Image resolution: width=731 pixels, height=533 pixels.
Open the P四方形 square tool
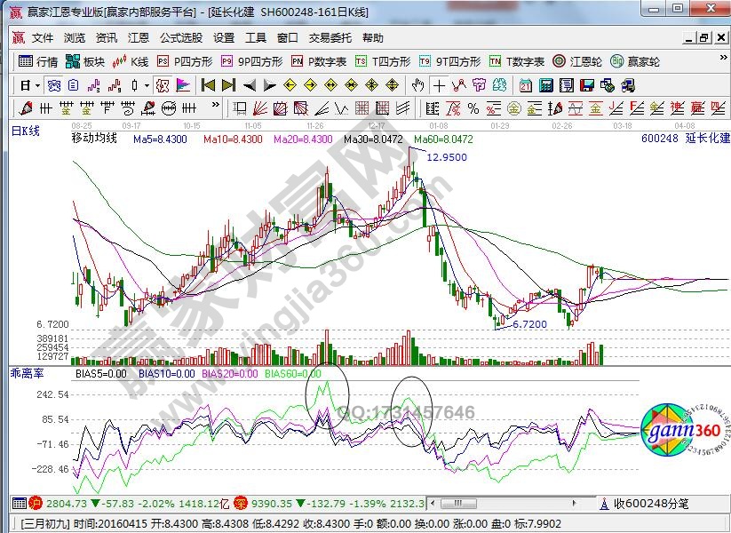click(184, 62)
